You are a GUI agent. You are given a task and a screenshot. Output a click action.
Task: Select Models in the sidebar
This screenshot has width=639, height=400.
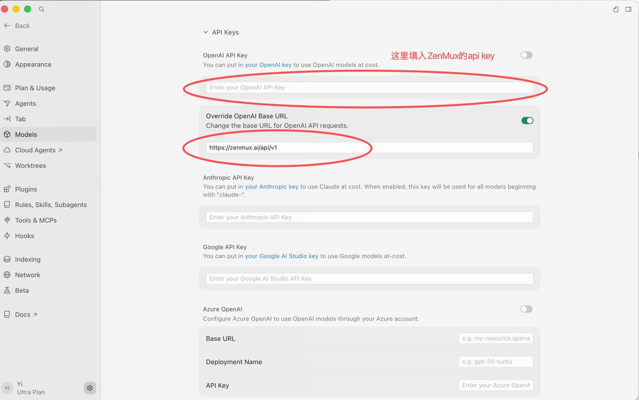[26, 134]
